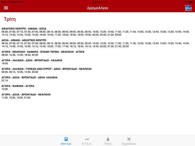Select route ΑΓΟΡΑ - ΝΕΑΠΟΛΗ - ΚΑΜΑΡΑ - ΕΠΑΝΩ ΤΕΡΜΑ
The image size is (195, 146).
(x=43, y=52)
